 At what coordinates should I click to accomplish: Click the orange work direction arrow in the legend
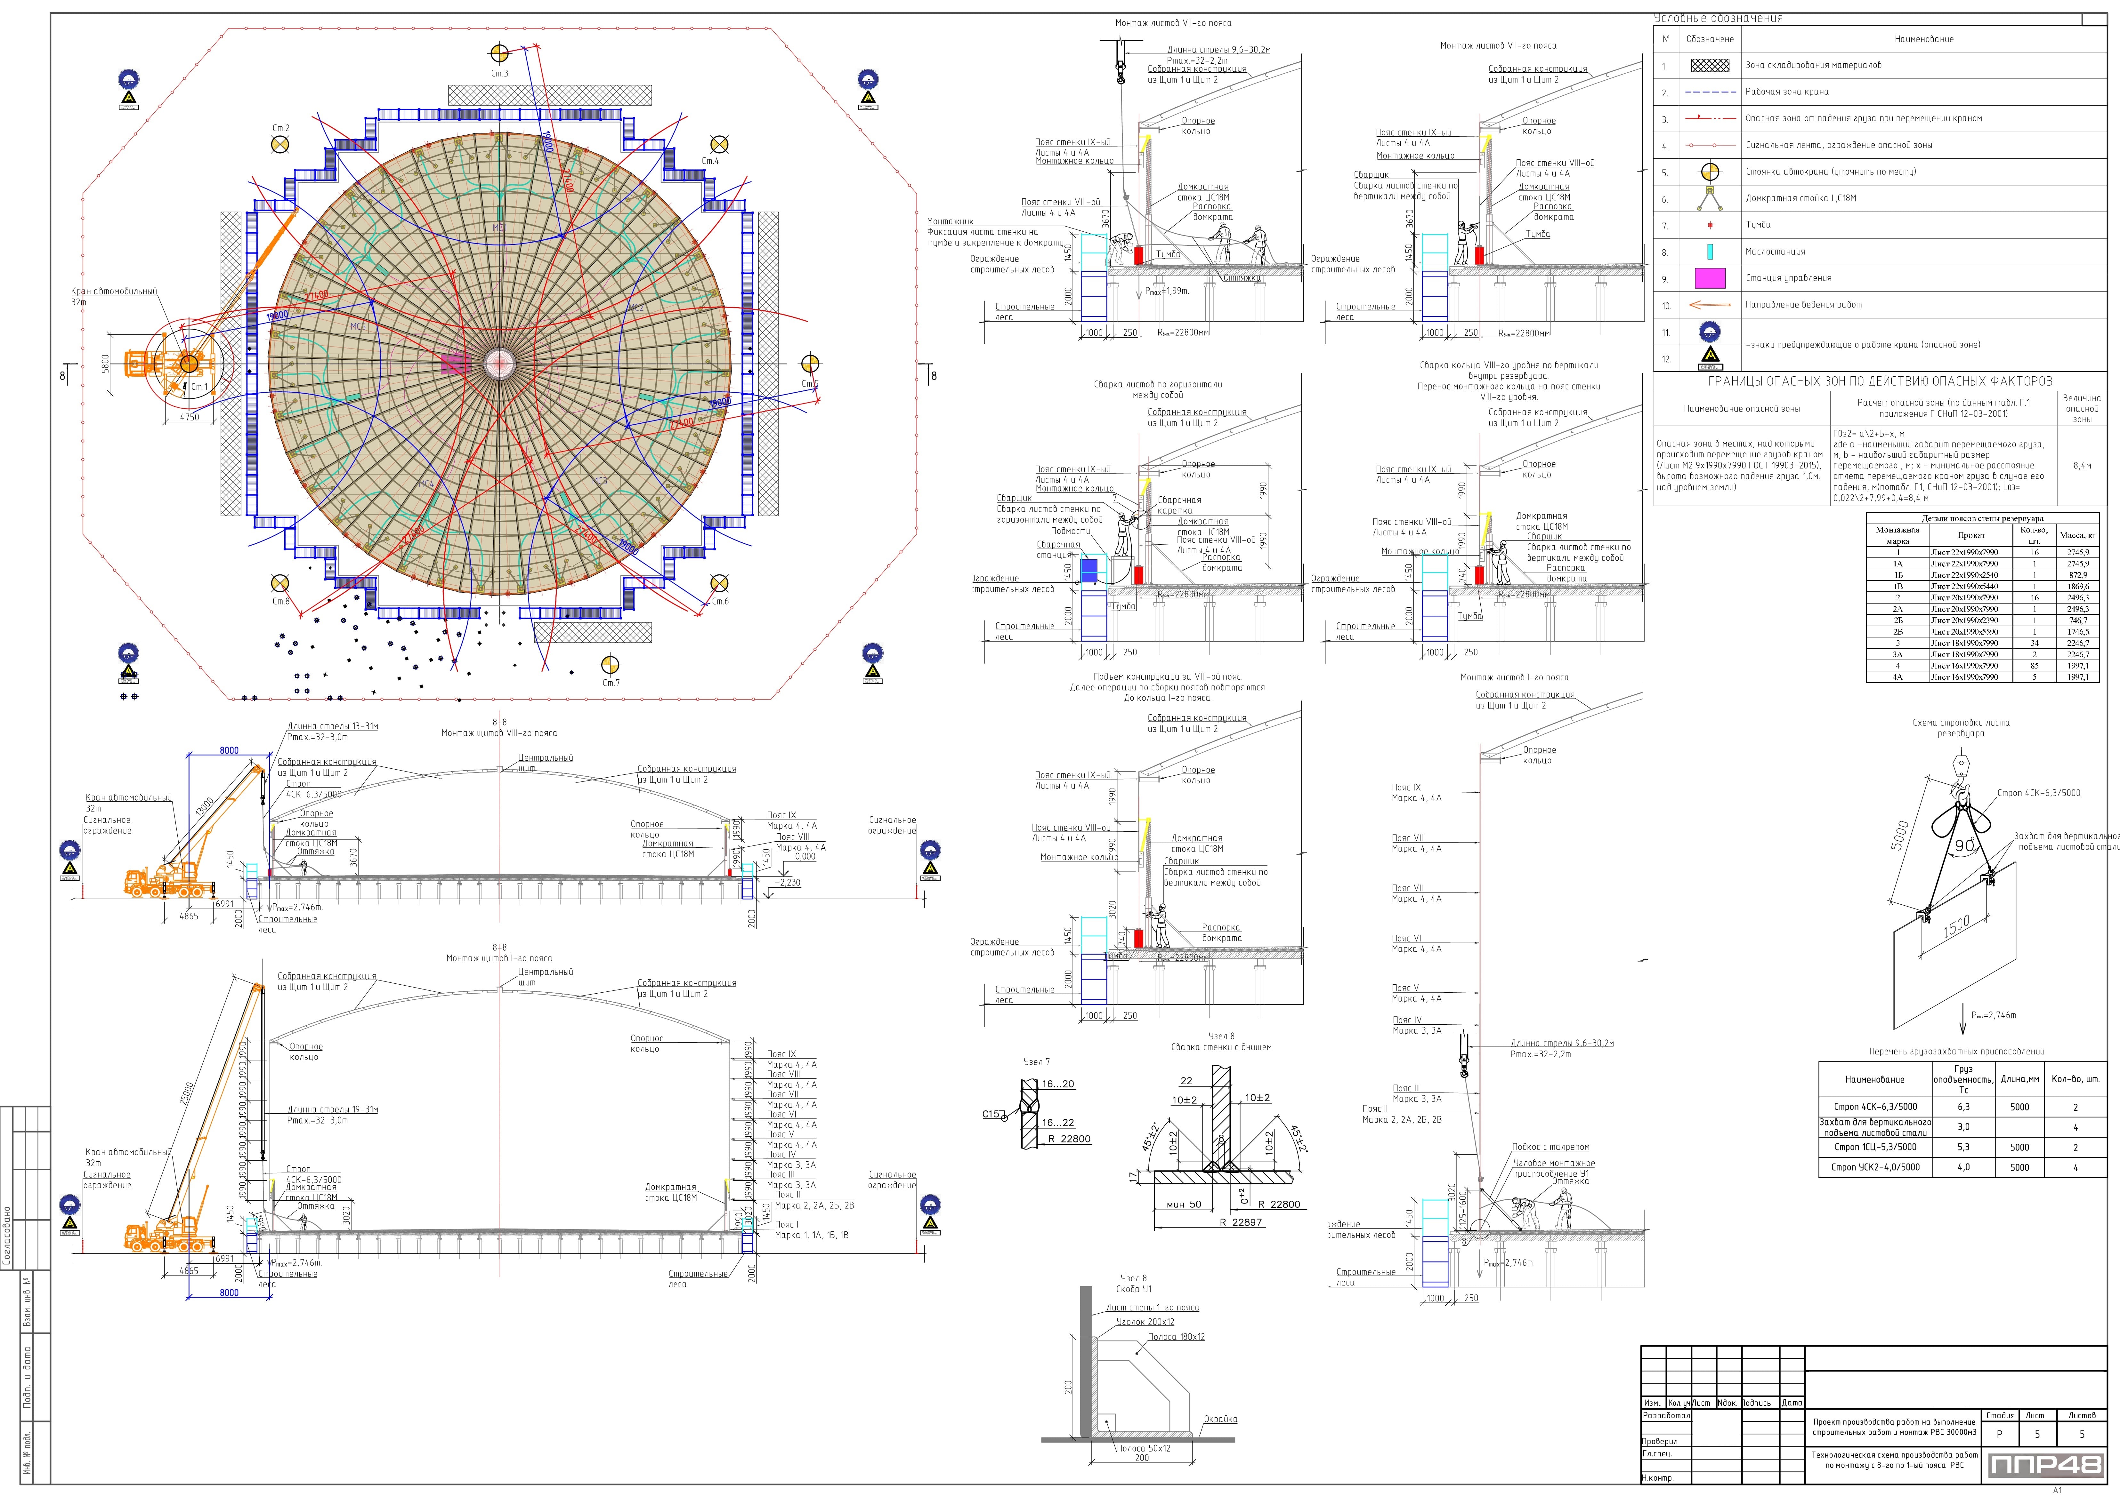pos(1709,305)
